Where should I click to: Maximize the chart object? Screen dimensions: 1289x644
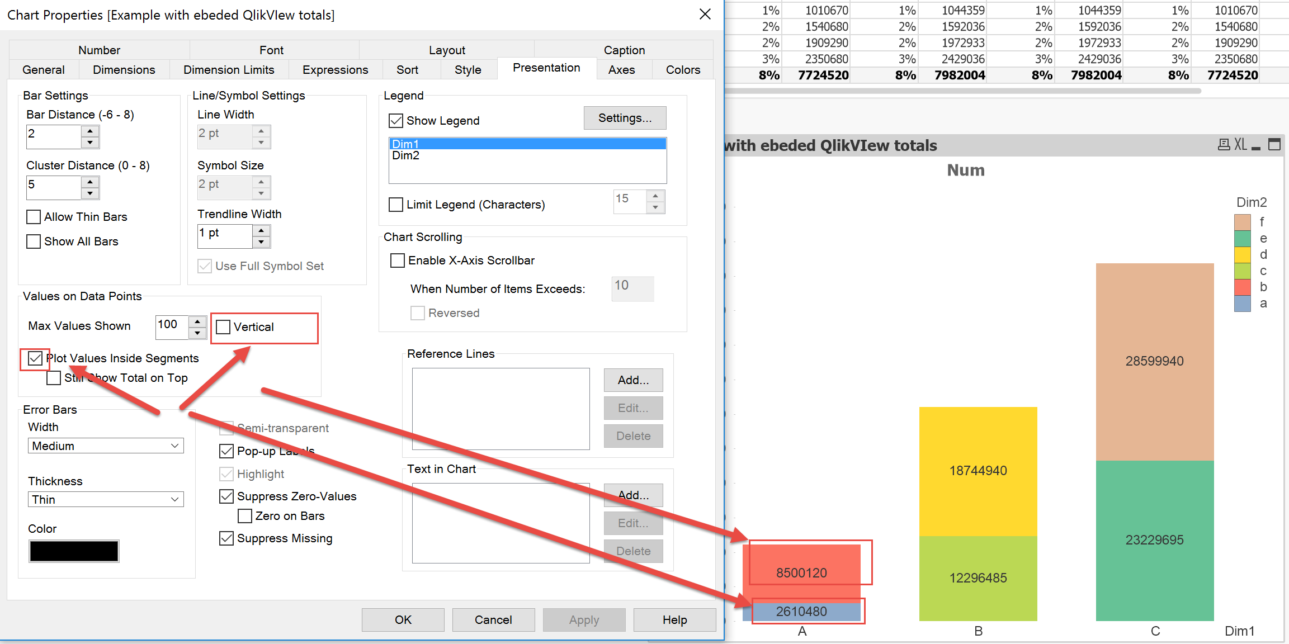[1274, 145]
